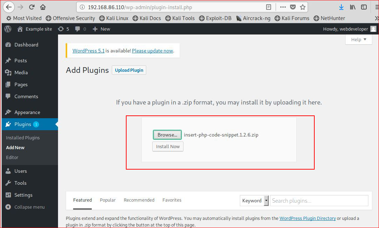Open comments bubble in admin bar
Viewport: 379px width, 228px height.
click(81, 29)
